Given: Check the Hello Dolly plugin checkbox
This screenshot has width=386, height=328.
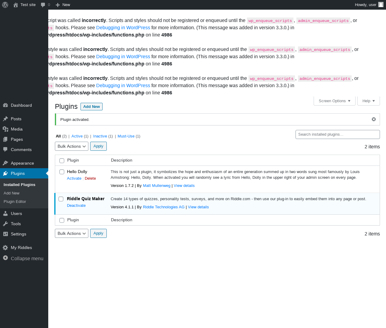Looking at the screenshot, I should click(62, 172).
